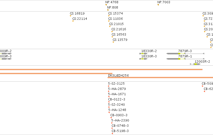
Task: Select the CB-0122-3 insertion label
Action: point(117,99)
